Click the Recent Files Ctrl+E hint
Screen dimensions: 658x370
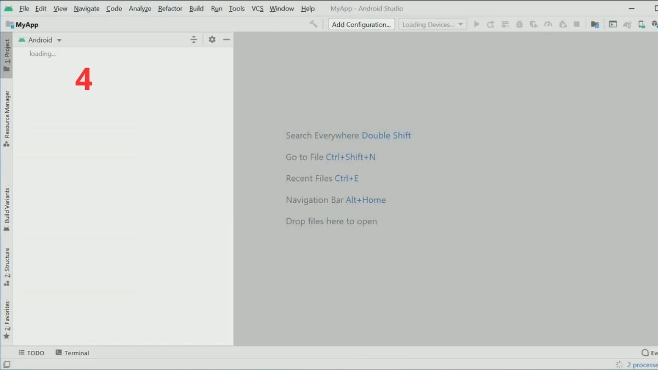pyautogui.click(x=322, y=178)
